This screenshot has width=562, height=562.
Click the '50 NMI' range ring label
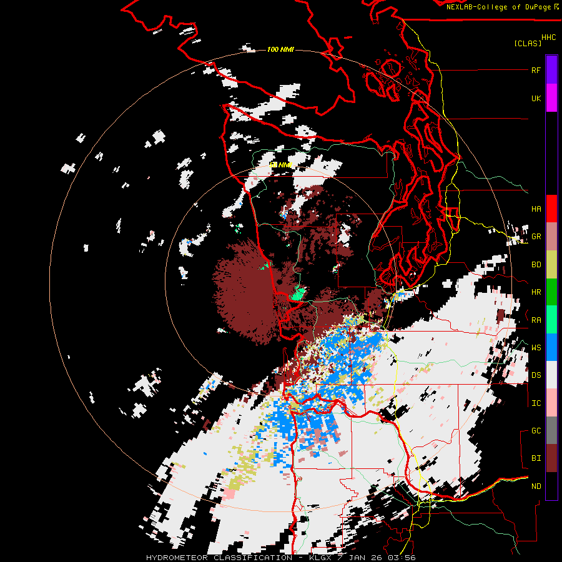click(280, 165)
